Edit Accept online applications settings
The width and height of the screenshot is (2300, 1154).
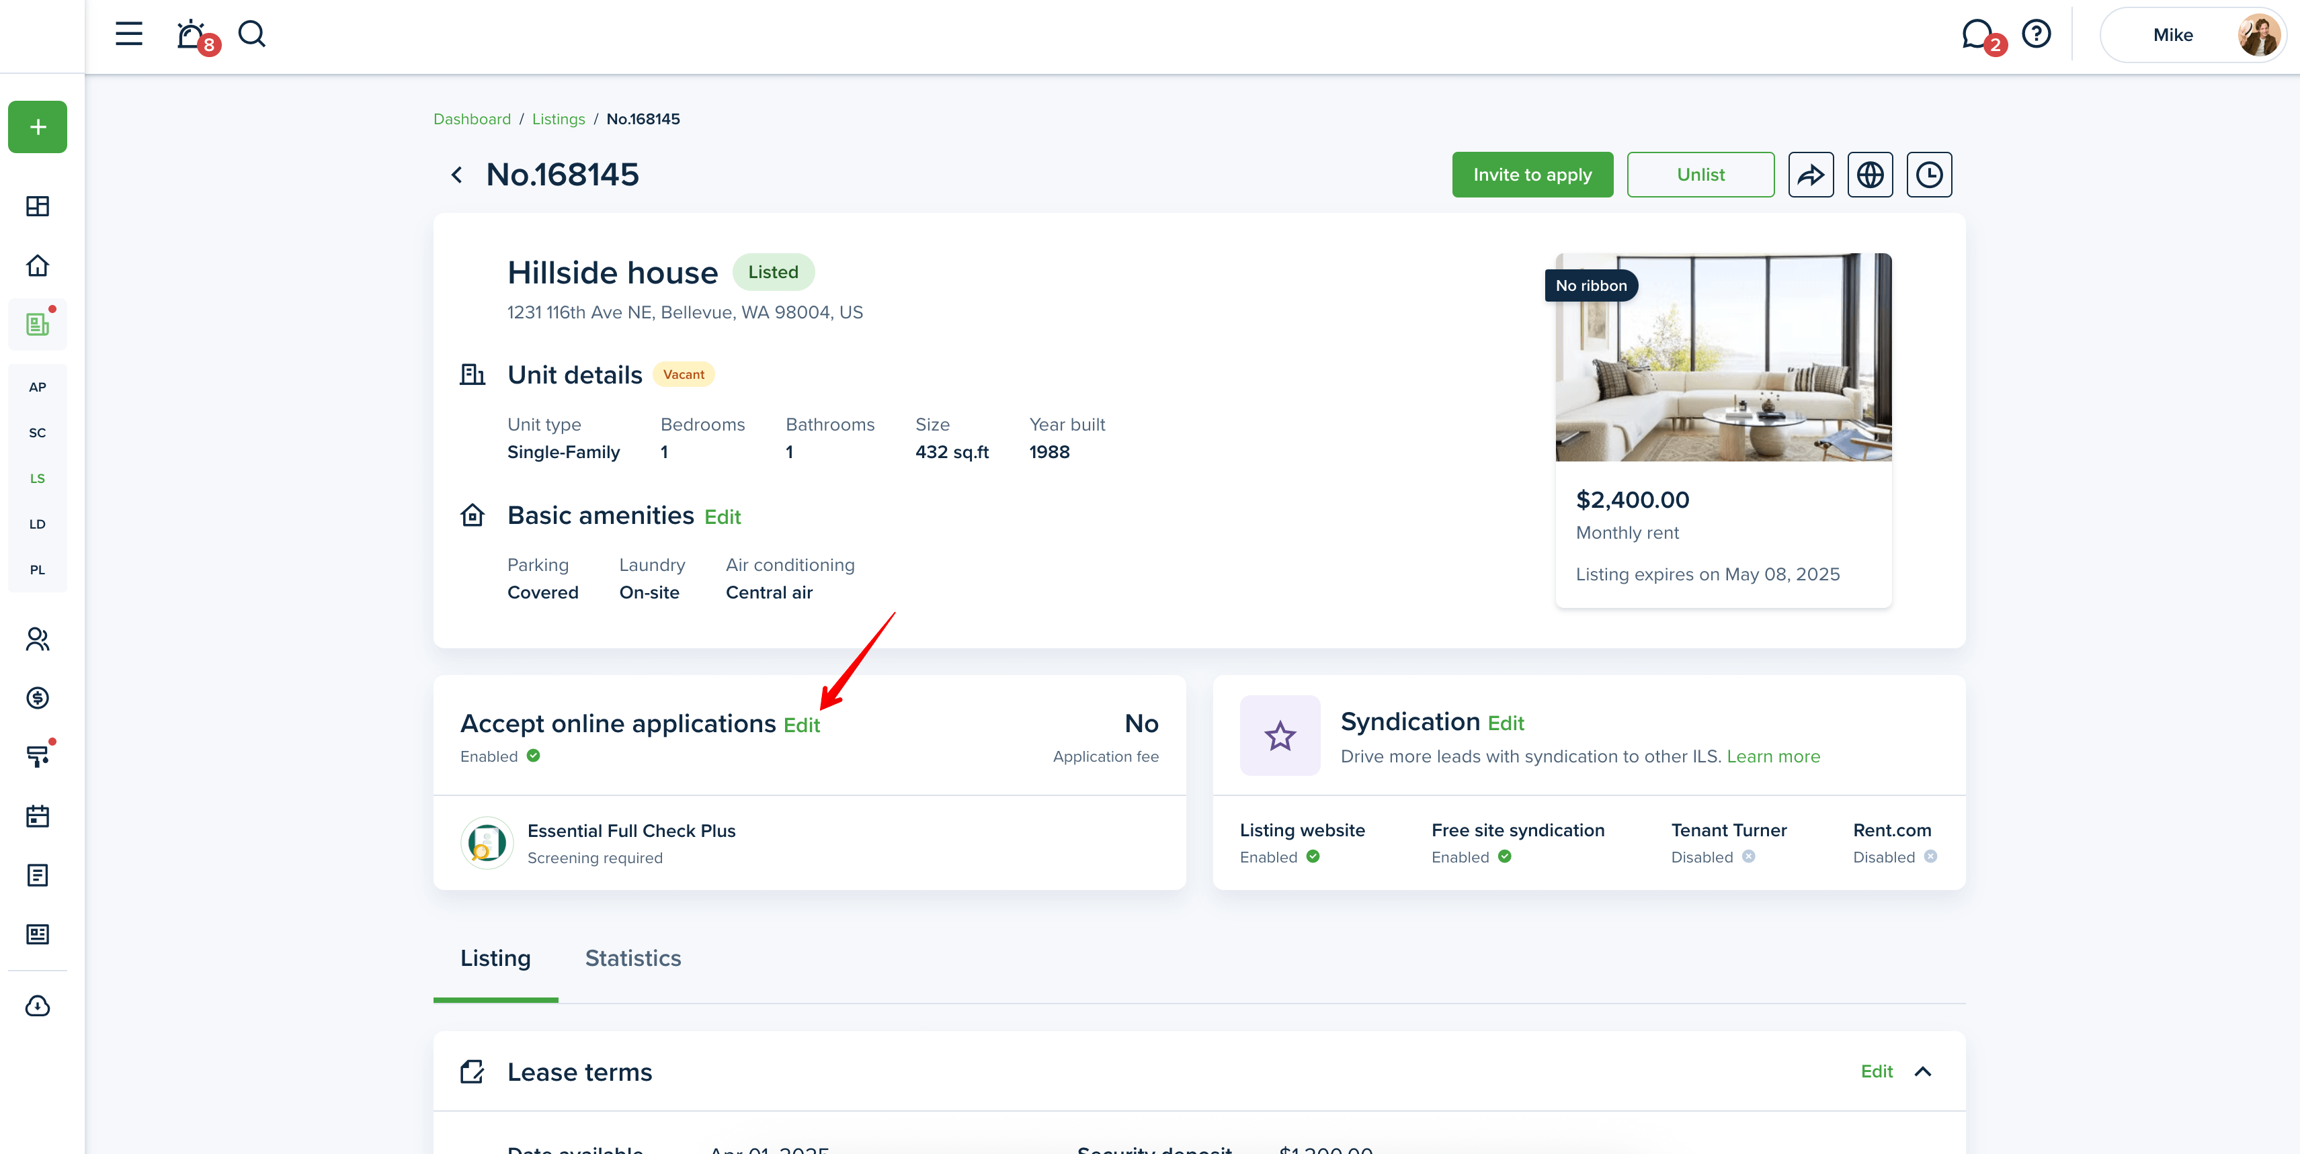[802, 725]
